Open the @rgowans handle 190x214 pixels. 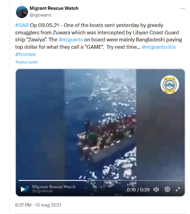point(40,15)
